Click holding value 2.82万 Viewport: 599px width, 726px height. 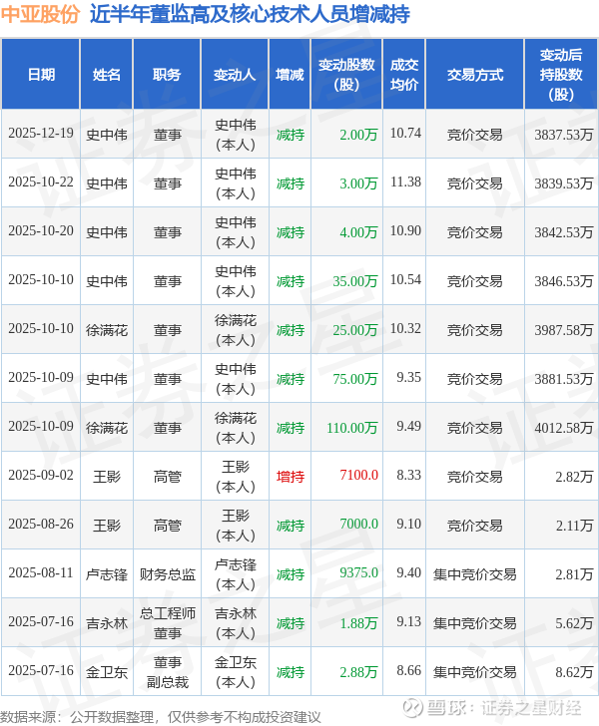[574, 477]
